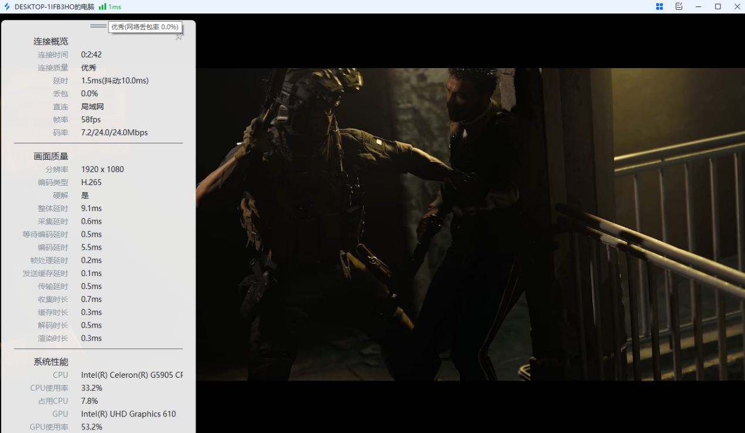The height and width of the screenshot is (433, 745).
Task: Open the blue four-square grid menu
Action: [x=659, y=6]
